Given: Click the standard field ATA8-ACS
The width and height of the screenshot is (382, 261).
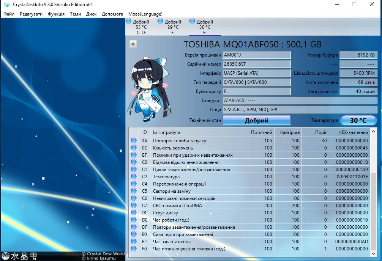Looking at the screenshot, I should click(300, 100).
